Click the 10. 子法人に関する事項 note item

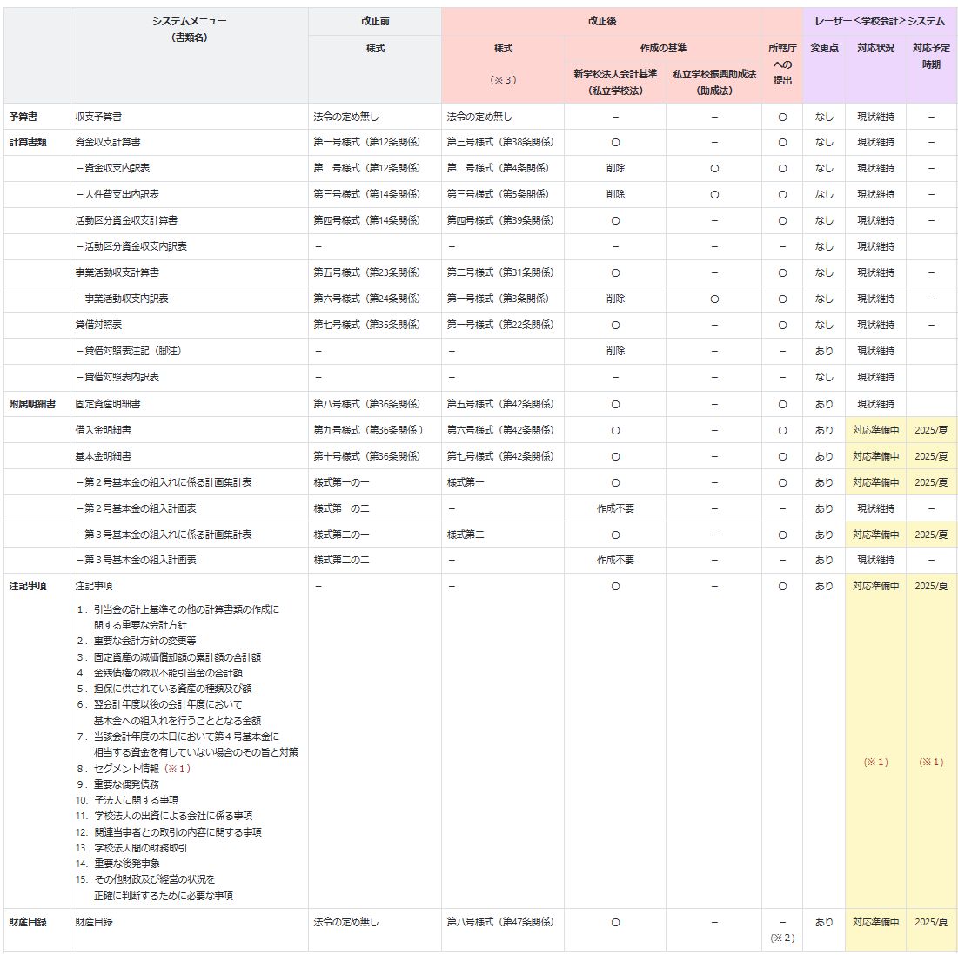(x=127, y=800)
